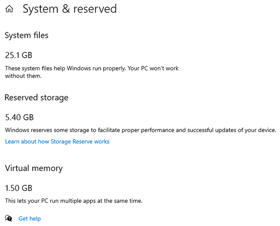Click the 5.40 GB reserved storage value

click(19, 117)
